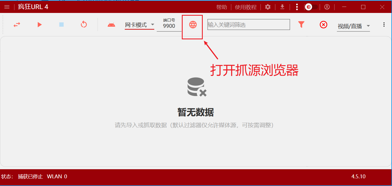Click the refresh capture icon
The image size is (392, 186).
pos(83,24)
